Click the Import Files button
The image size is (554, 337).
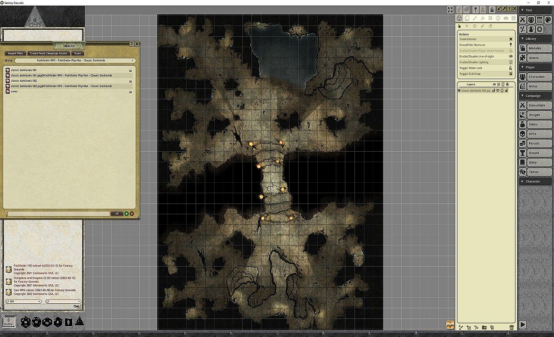pos(16,54)
